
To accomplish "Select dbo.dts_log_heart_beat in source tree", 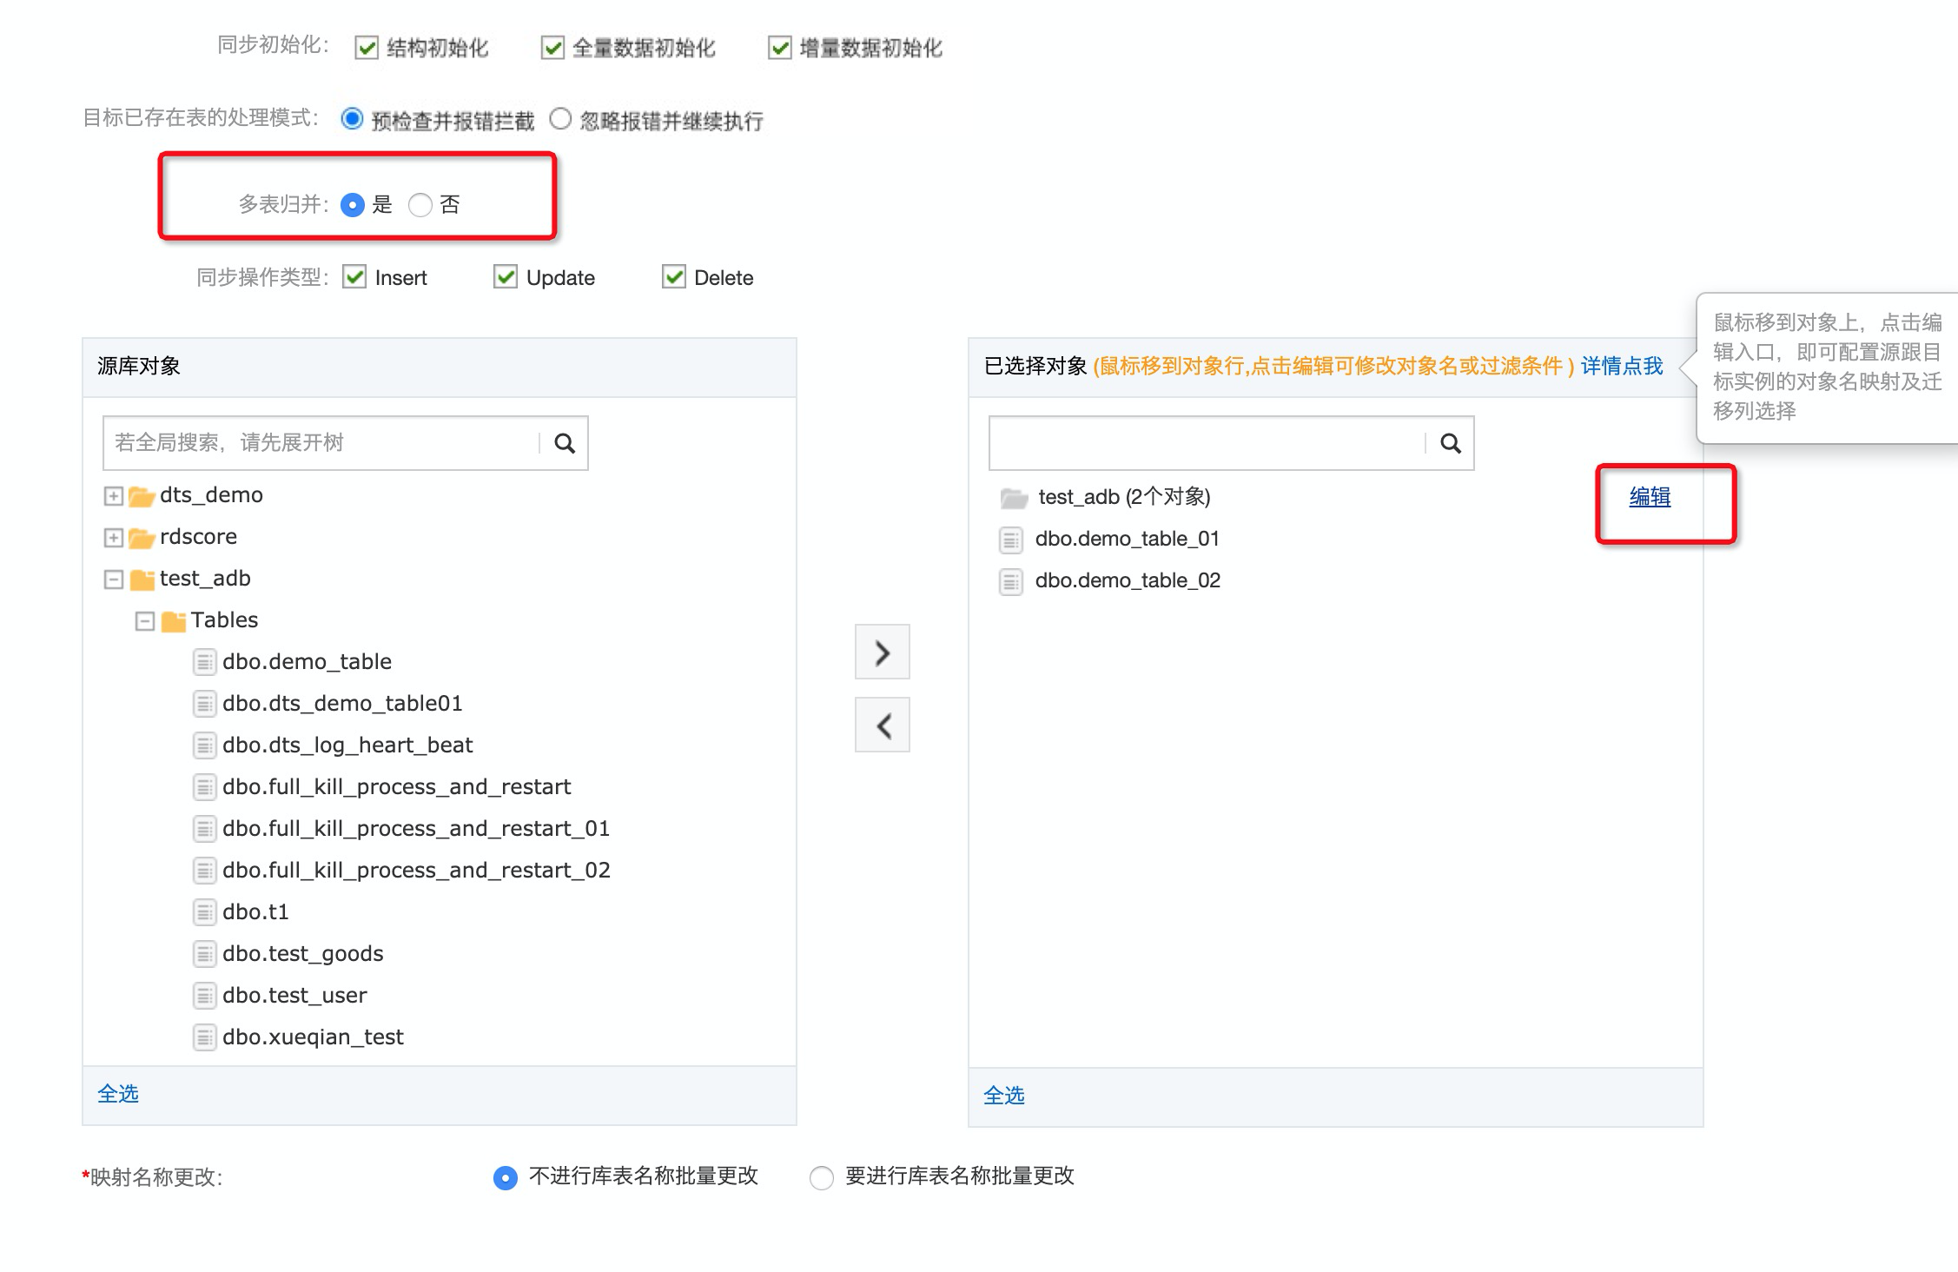I will (x=347, y=745).
